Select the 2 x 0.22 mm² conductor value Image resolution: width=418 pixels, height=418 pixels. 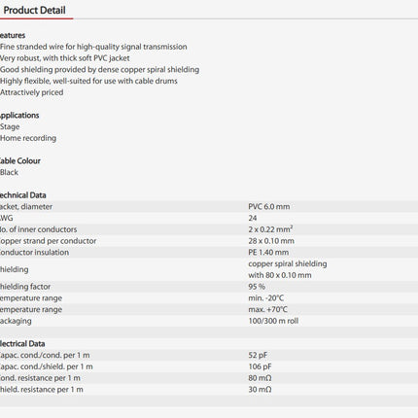click(x=270, y=229)
